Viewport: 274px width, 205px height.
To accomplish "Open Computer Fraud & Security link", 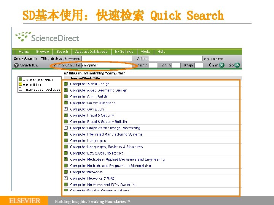I will coord(92,115).
